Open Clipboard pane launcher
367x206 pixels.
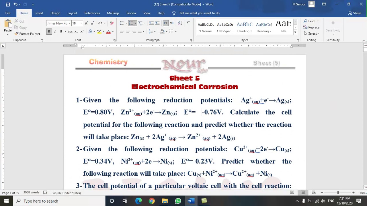point(42,40)
